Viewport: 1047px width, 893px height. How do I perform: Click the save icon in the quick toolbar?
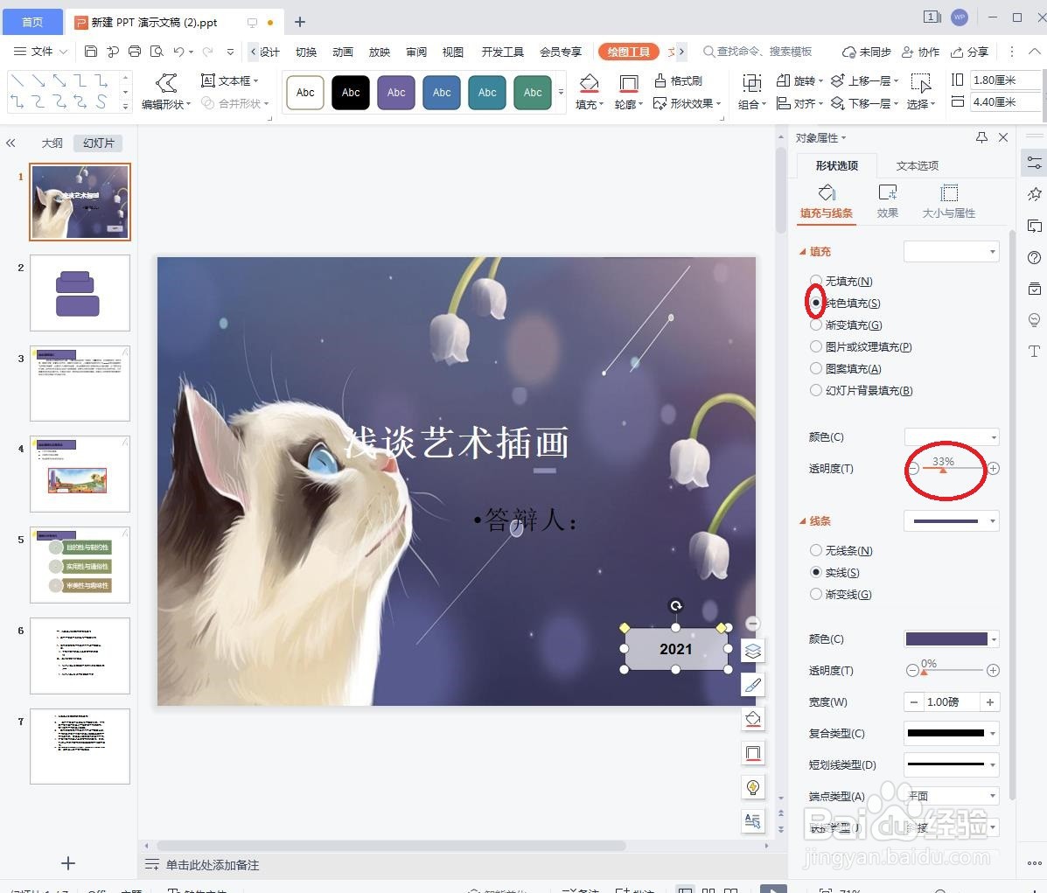91,52
